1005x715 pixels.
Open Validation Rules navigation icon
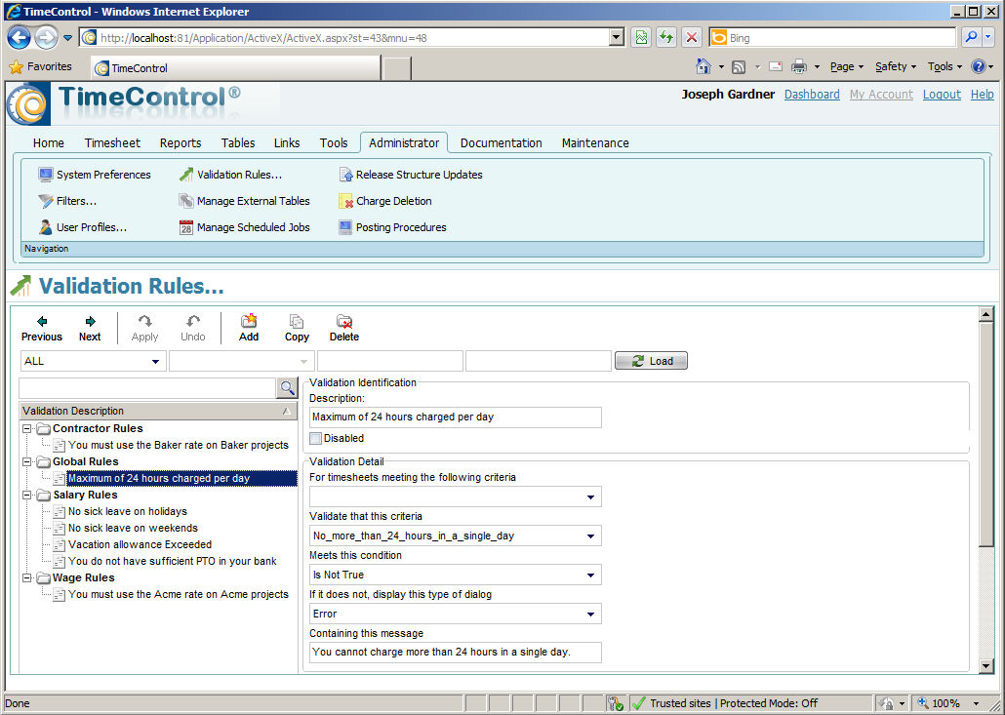click(186, 175)
